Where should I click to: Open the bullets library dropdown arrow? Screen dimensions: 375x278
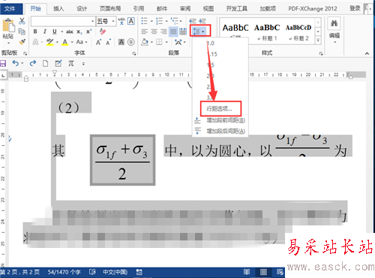tap(151, 21)
